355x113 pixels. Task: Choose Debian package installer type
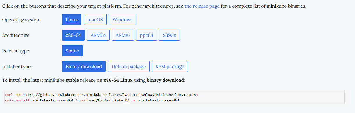(x=129, y=66)
